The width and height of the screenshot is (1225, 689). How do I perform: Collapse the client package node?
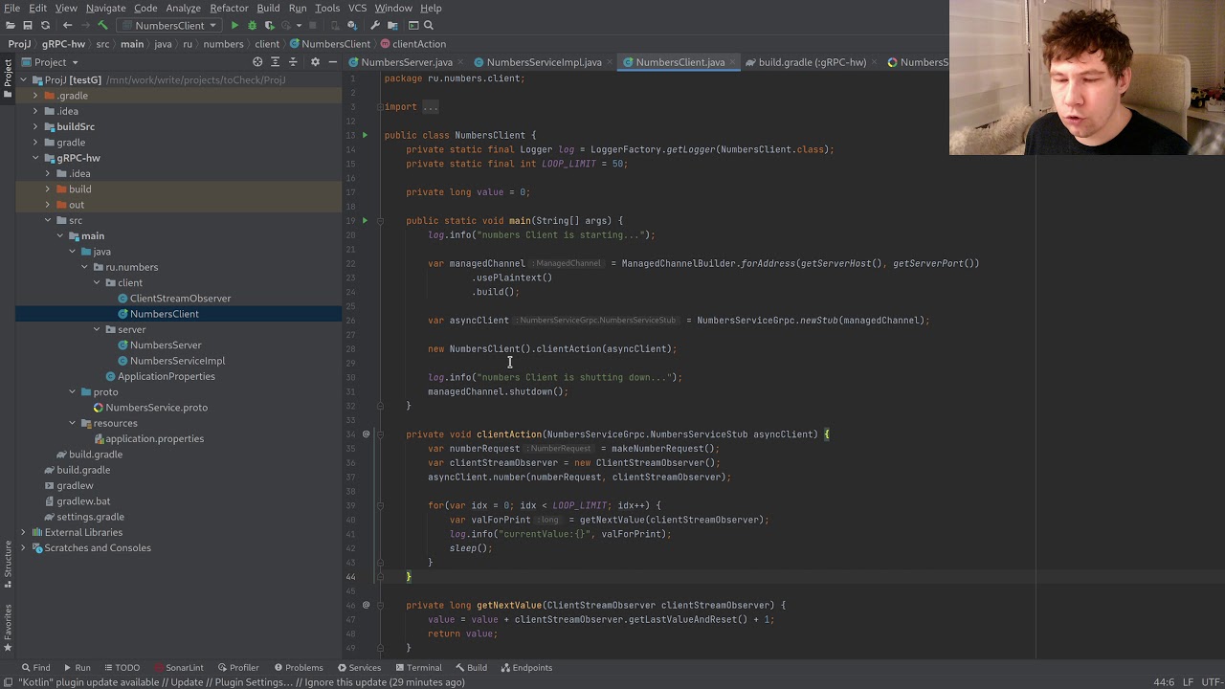click(x=97, y=282)
